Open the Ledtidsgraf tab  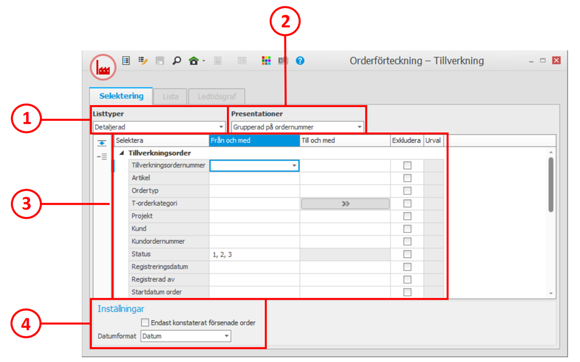[217, 97]
